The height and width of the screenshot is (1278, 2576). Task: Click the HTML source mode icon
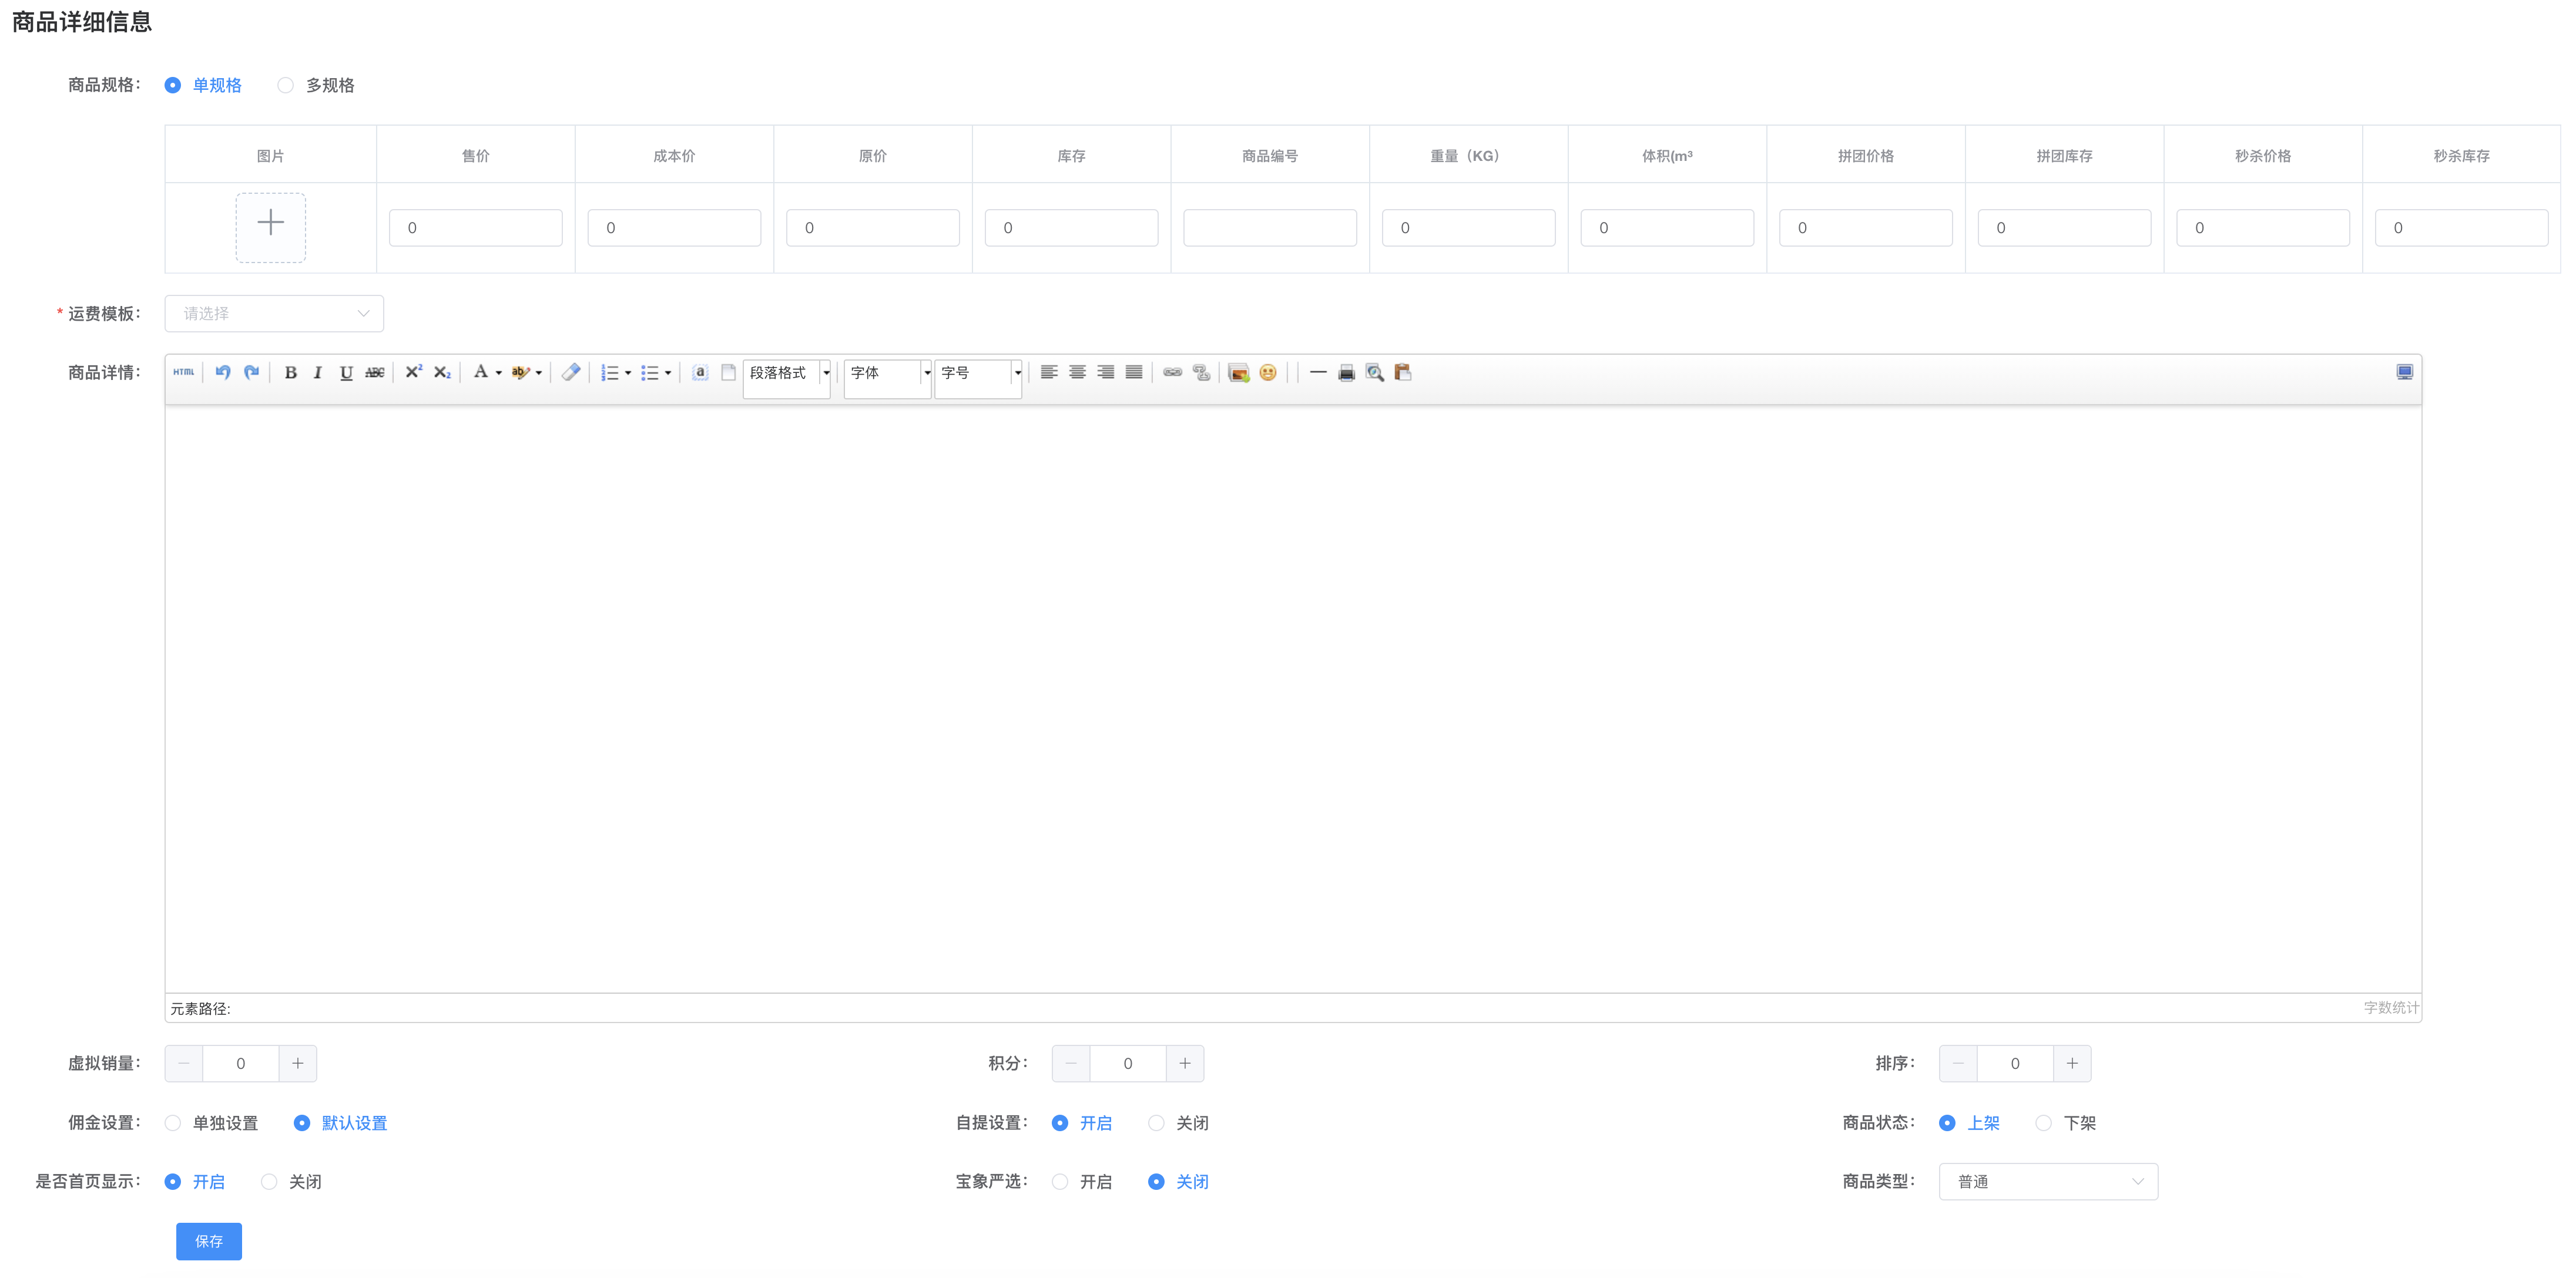click(183, 373)
